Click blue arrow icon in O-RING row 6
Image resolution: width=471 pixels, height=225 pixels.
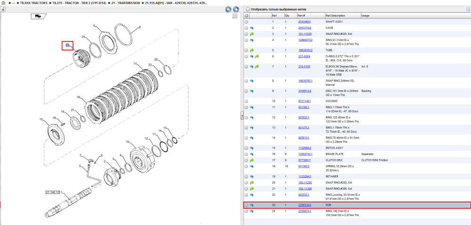[x=252, y=56]
